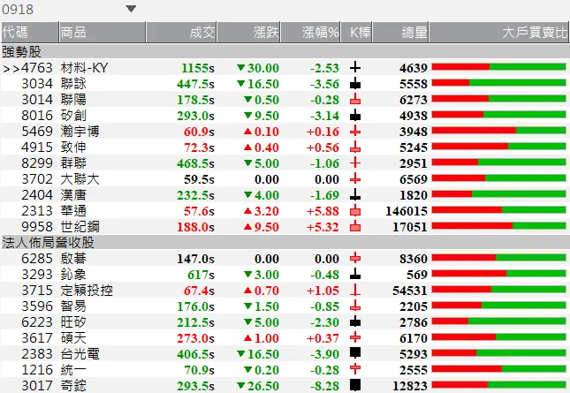Click price 72.3s for 致伸
The width and height of the screenshot is (570, 393).
click(x=199, y=147)
